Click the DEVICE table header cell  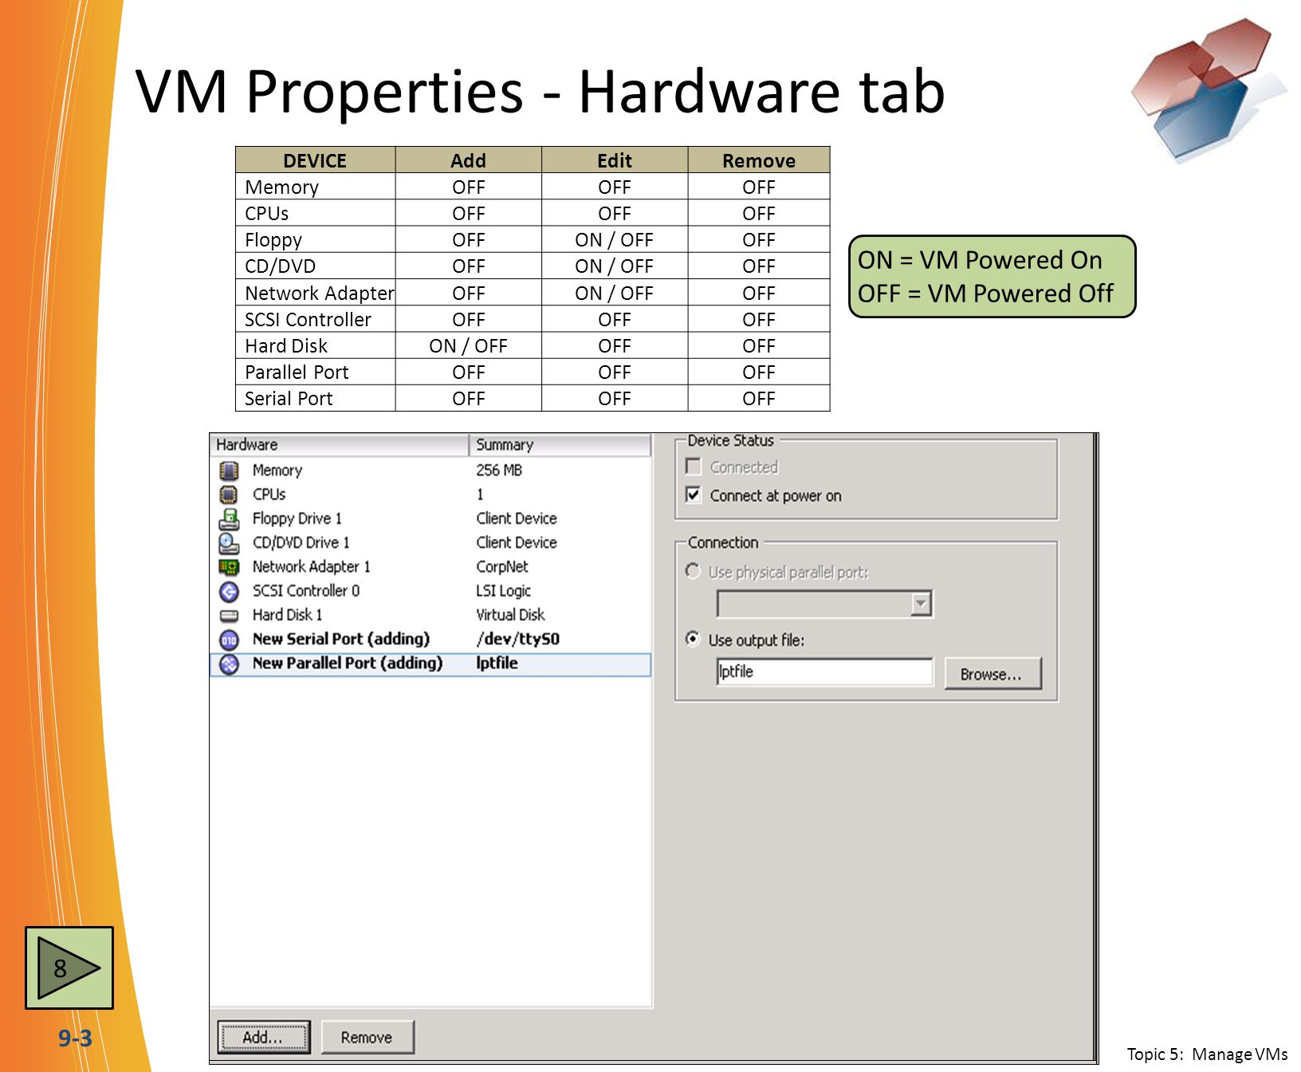coord(316,160)
